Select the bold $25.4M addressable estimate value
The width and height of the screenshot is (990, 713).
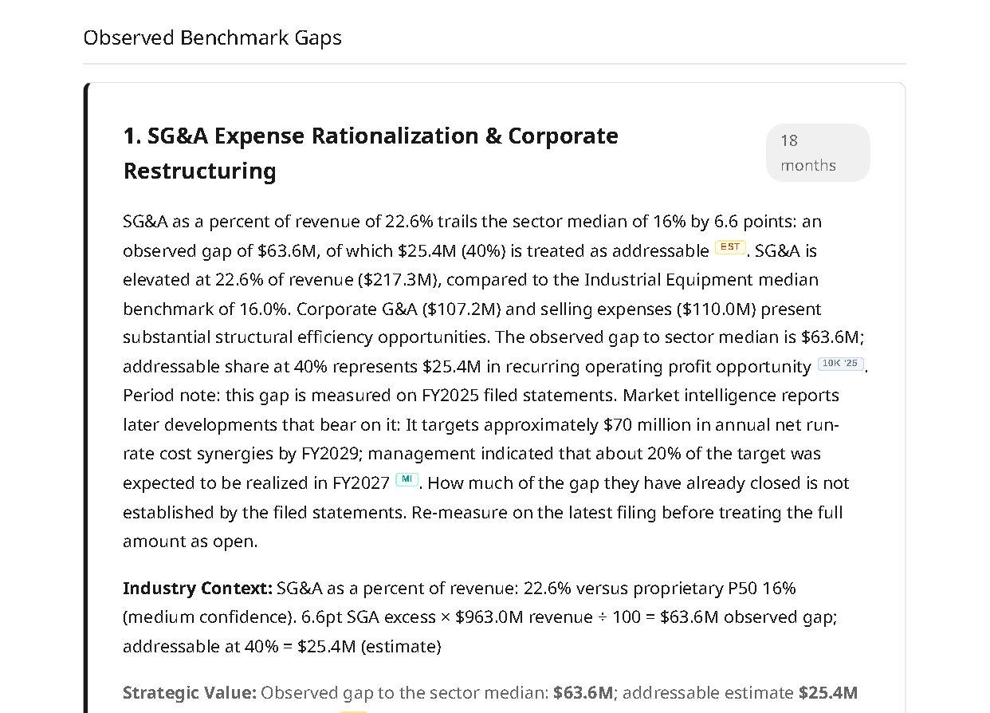828,692
